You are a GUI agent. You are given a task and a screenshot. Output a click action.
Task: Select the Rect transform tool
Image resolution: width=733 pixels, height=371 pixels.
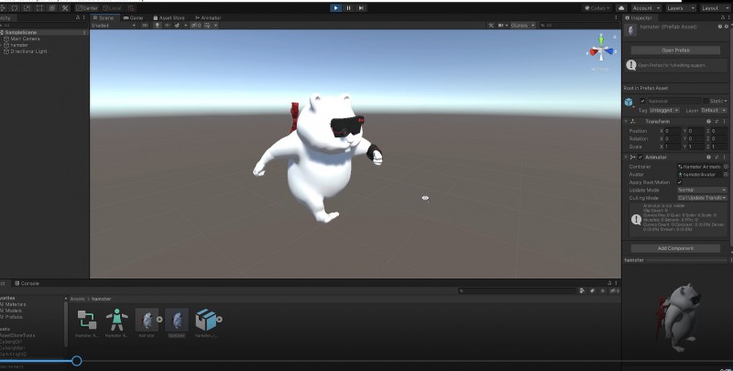click(x=39, y=8)
